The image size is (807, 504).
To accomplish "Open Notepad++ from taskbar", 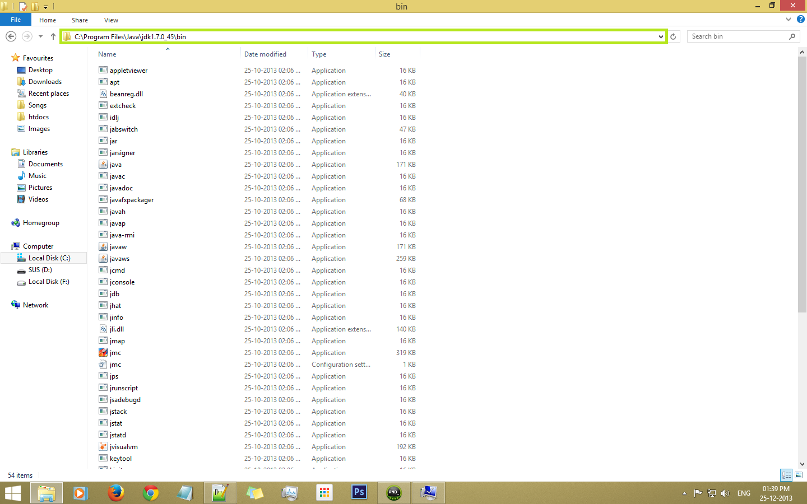I will coord(220,493).
